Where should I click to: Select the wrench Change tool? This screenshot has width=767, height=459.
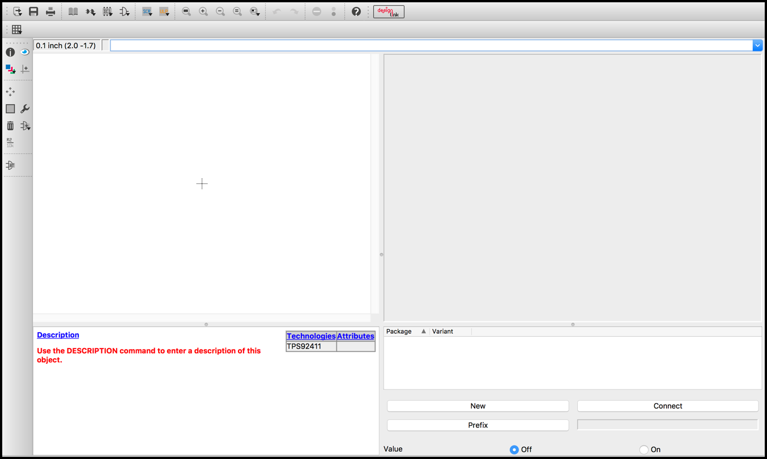[x=25, y=109]
